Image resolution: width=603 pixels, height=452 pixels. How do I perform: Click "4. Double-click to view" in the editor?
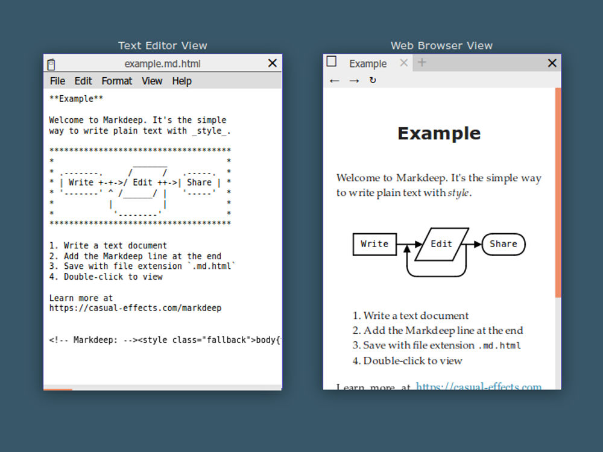106,277
